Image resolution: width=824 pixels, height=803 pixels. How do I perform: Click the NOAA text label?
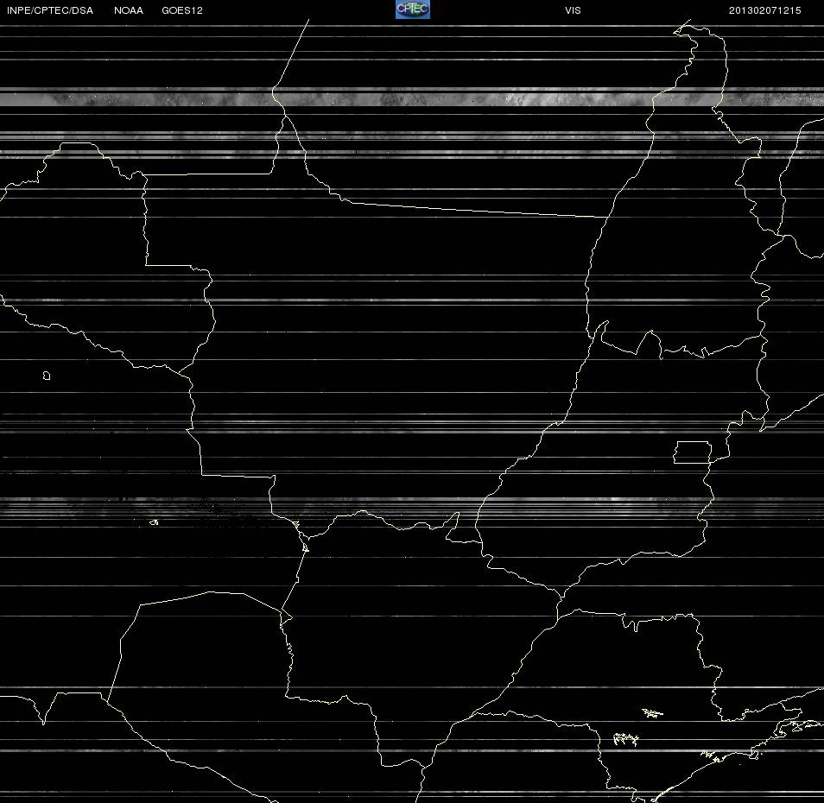point(128,10)
